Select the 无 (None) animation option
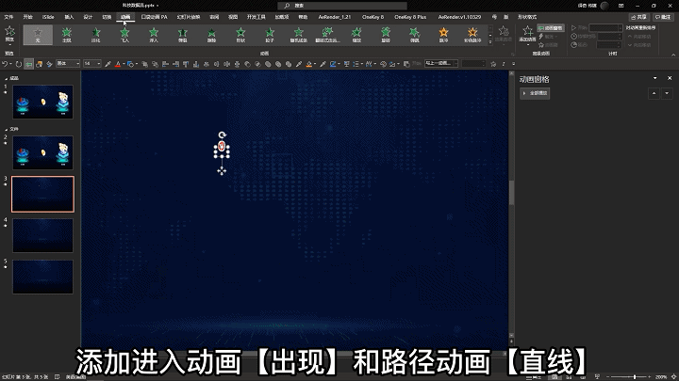679x381 pixels. pos(38,34)
